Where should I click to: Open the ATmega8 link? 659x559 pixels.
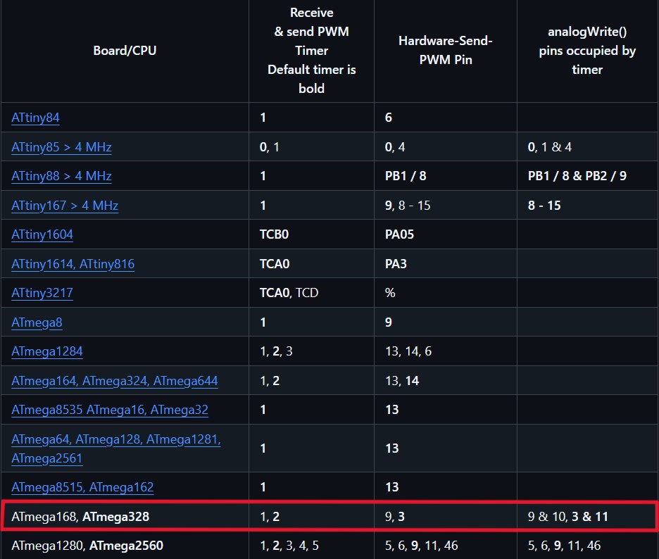(x=37, y=322)
